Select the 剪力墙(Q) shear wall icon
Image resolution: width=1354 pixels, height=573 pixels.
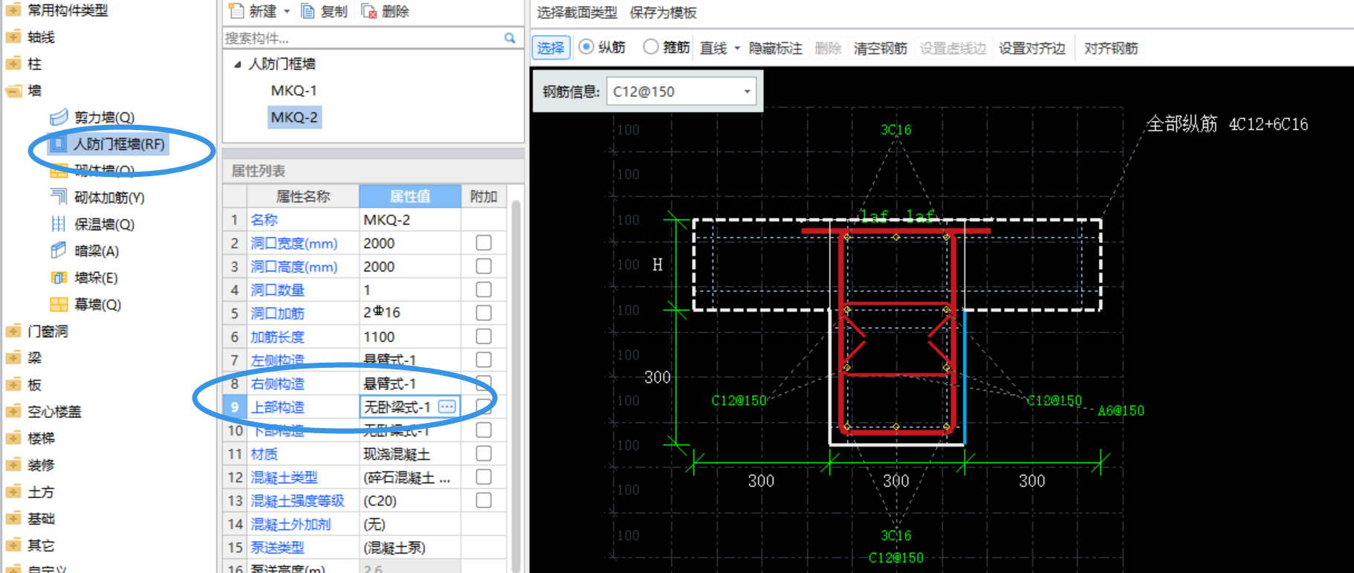coord(59,117)
